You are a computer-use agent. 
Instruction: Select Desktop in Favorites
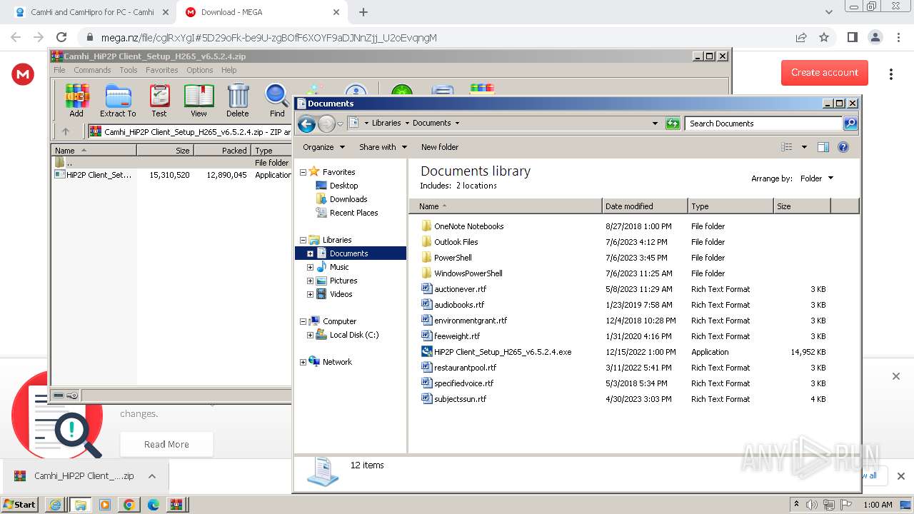(x=343, y=186)
